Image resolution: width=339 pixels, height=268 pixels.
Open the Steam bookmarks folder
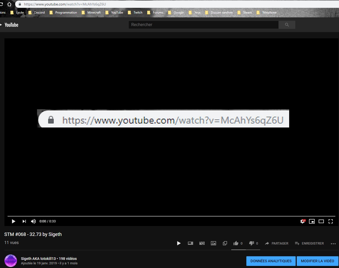(245, 13)
